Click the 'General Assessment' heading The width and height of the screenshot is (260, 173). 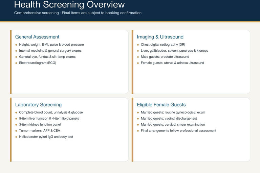pyautogui.click(x=37, y=37)
